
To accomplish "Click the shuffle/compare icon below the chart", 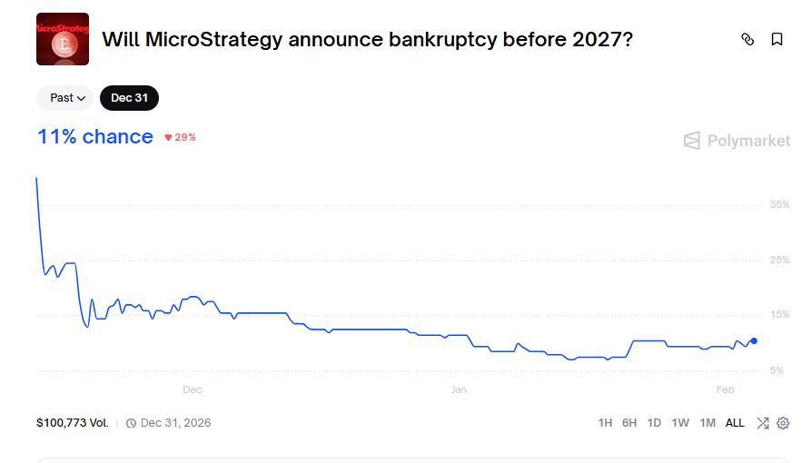I will [763, 423].
